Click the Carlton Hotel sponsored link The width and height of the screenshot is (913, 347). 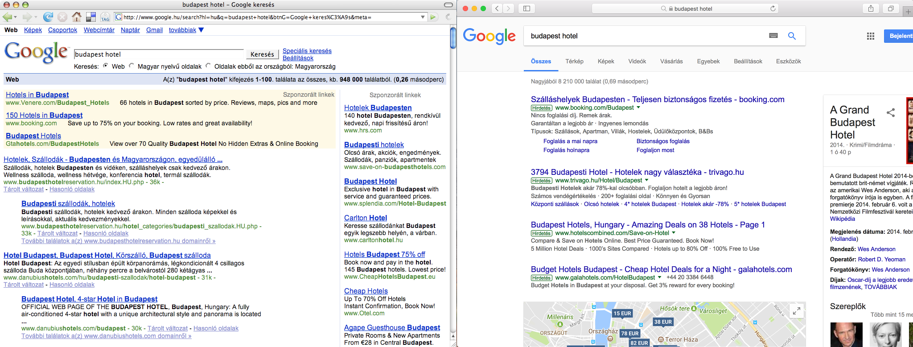(x=366, y=218)
